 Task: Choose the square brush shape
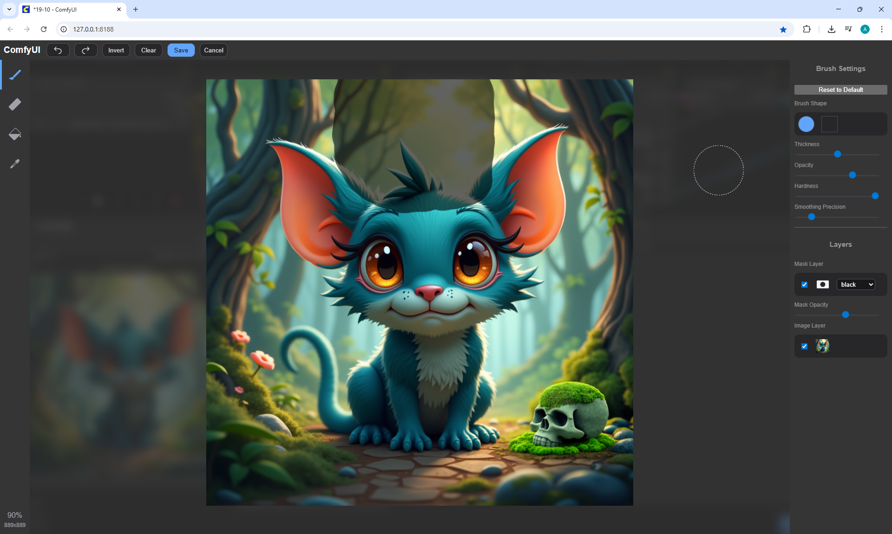click(829, 124)
